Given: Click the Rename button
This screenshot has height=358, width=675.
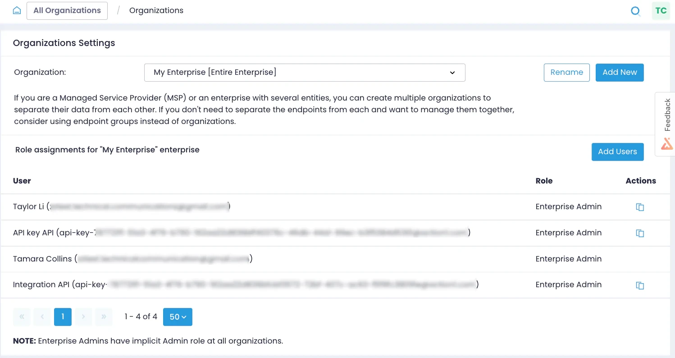Looking at the screenshot, I should tap(567, 73).
